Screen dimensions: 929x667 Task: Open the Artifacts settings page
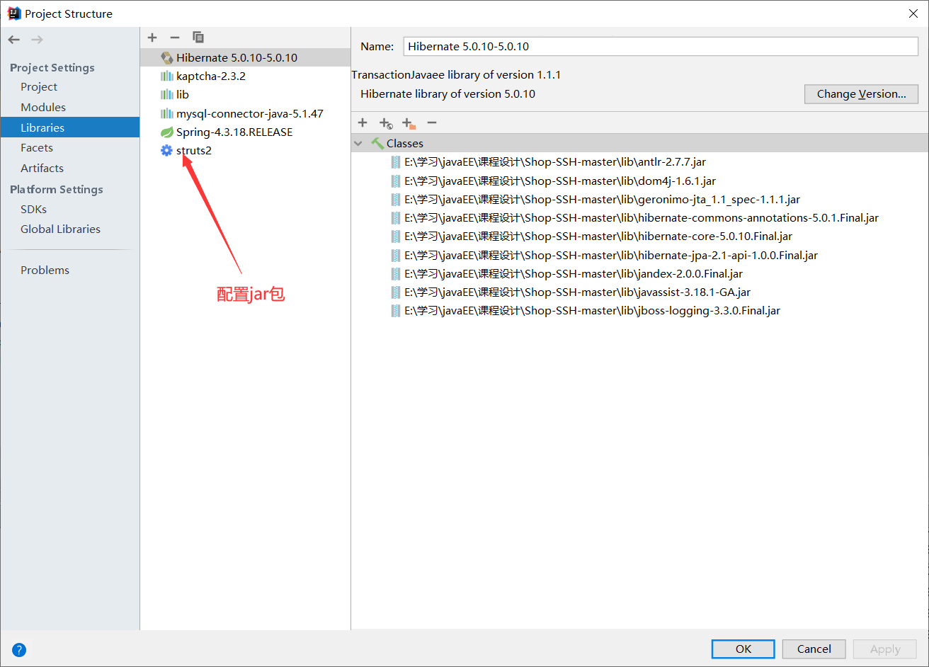tap(42, 168)
